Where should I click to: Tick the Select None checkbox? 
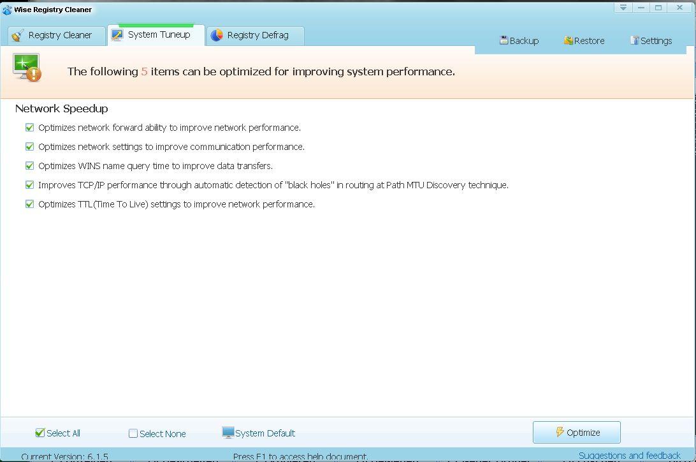133,433
